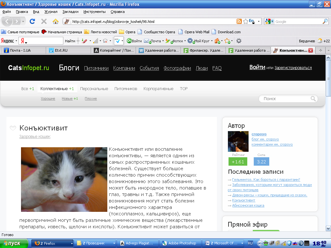Open the Почта toolbar dropdown arrow
Screen dimensions: 331x248
coord(163,41)
